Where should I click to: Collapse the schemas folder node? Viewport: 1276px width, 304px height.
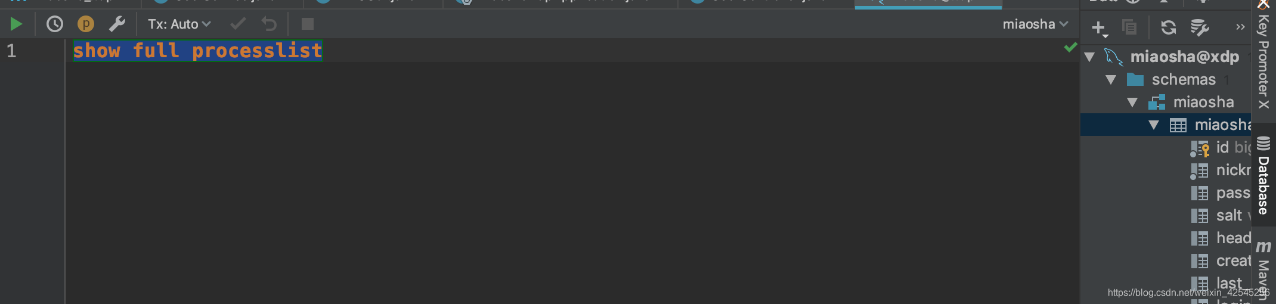coord(1111,80)
